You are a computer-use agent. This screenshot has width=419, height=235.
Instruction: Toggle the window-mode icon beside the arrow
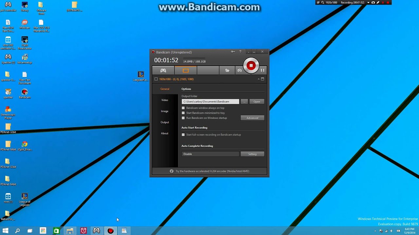[263, 79]
